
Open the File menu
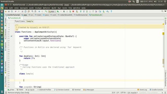point(6,8)
